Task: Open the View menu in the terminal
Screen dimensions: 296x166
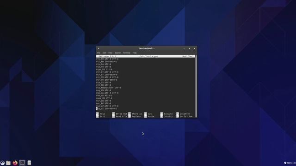Action: (x=110, y=53)
